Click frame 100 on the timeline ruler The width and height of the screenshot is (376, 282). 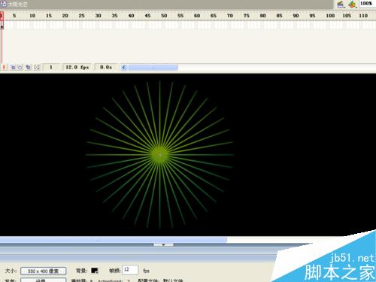coord(330,16)
